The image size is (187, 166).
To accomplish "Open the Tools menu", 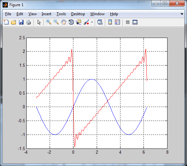I will pos(61,14).
